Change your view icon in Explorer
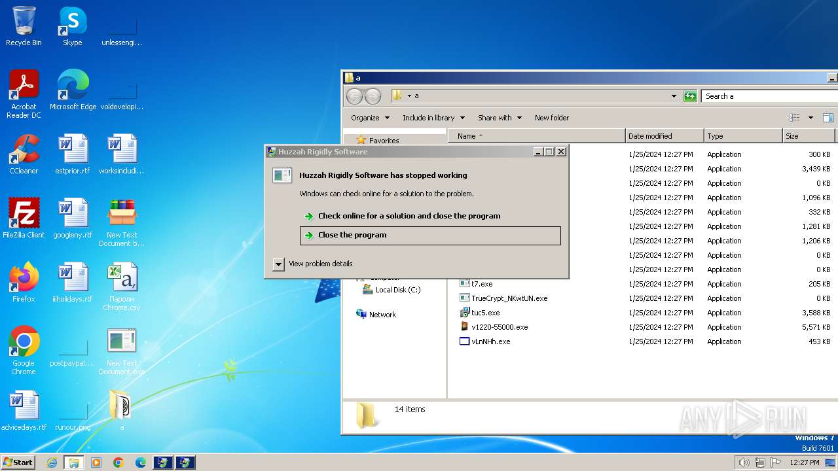The height and width of the screenshot is (471, 838). point(794,118)
